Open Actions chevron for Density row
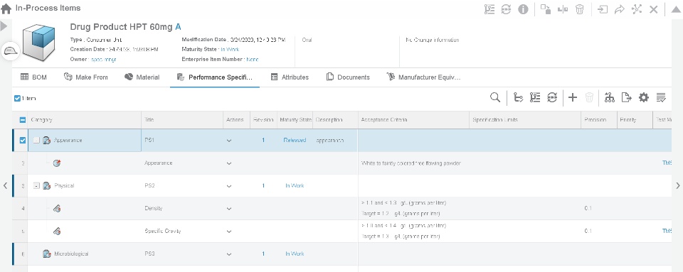 [229, 209]
